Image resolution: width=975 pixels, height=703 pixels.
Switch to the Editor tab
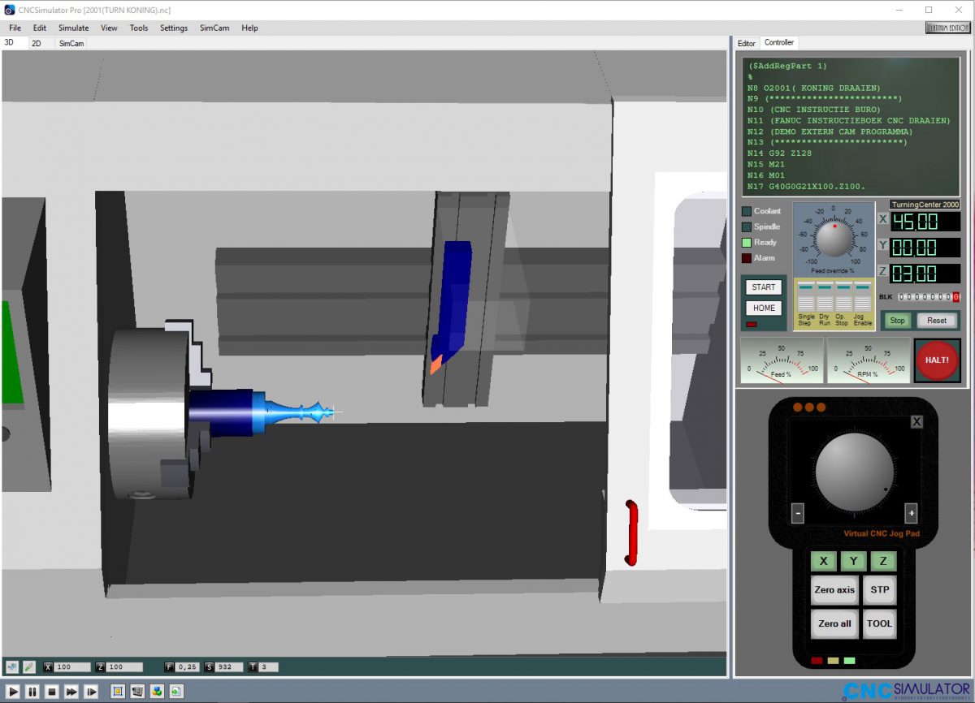coord(747,43)
